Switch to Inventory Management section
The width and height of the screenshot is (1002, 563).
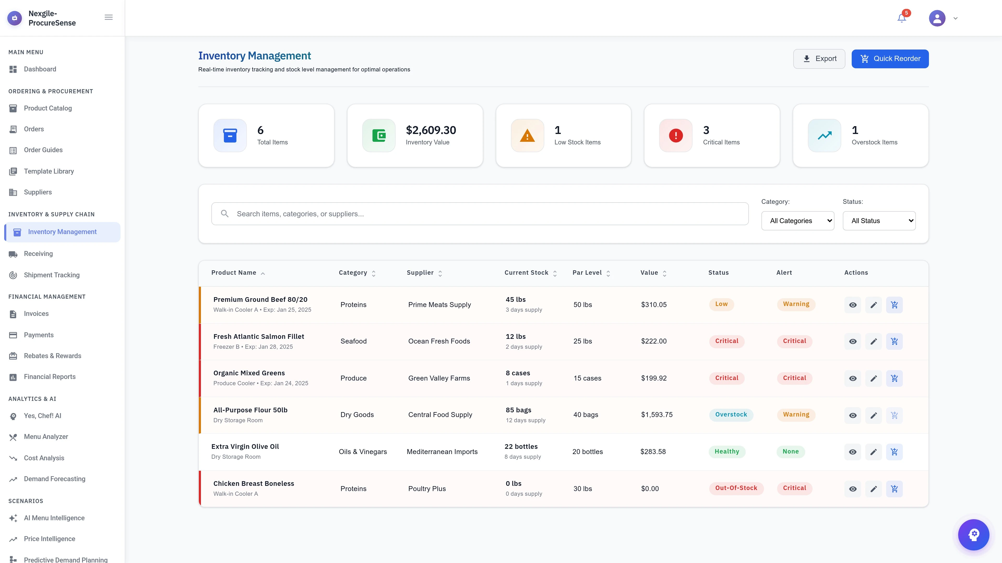62,231
